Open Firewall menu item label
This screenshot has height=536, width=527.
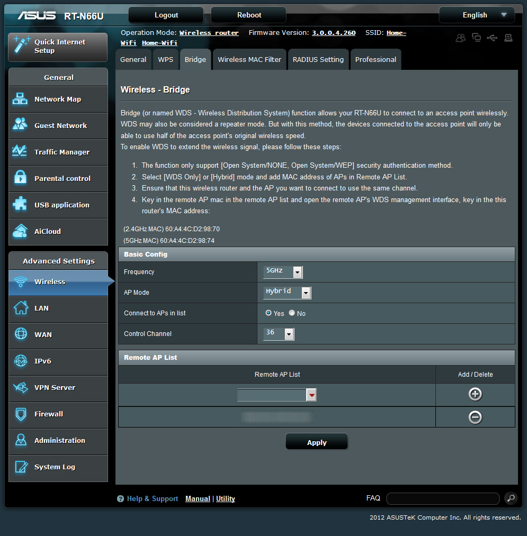49,414
